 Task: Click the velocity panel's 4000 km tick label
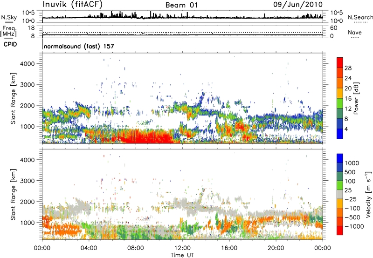tap(27, 160)
